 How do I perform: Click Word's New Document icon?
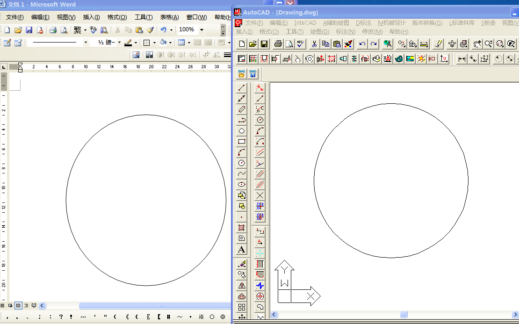[x=7, y=30]
